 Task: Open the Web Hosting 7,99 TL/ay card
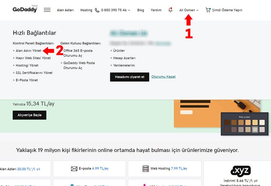[165, 169]
